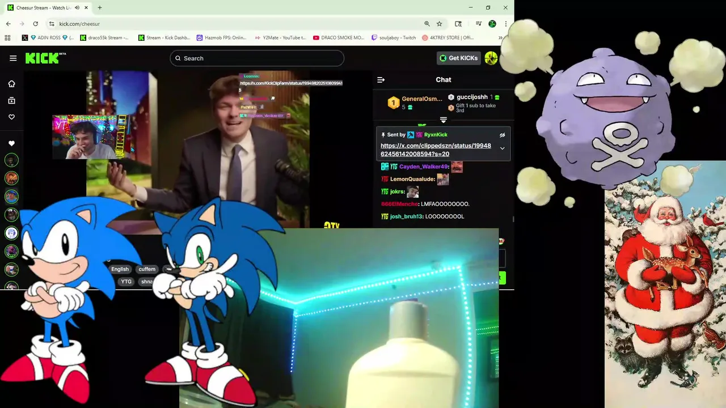The width and height of the screenshot is (726, 408).
Task: Click the KICK logo
Action: [x=45, y=58]
